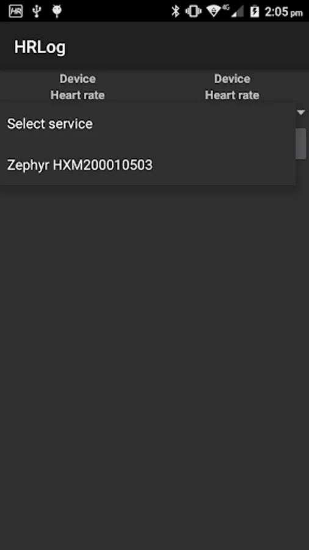The width and height of the screenshot is (309, 550).
Task: Tap the left Device label
Action: click(x=78, y=79)
